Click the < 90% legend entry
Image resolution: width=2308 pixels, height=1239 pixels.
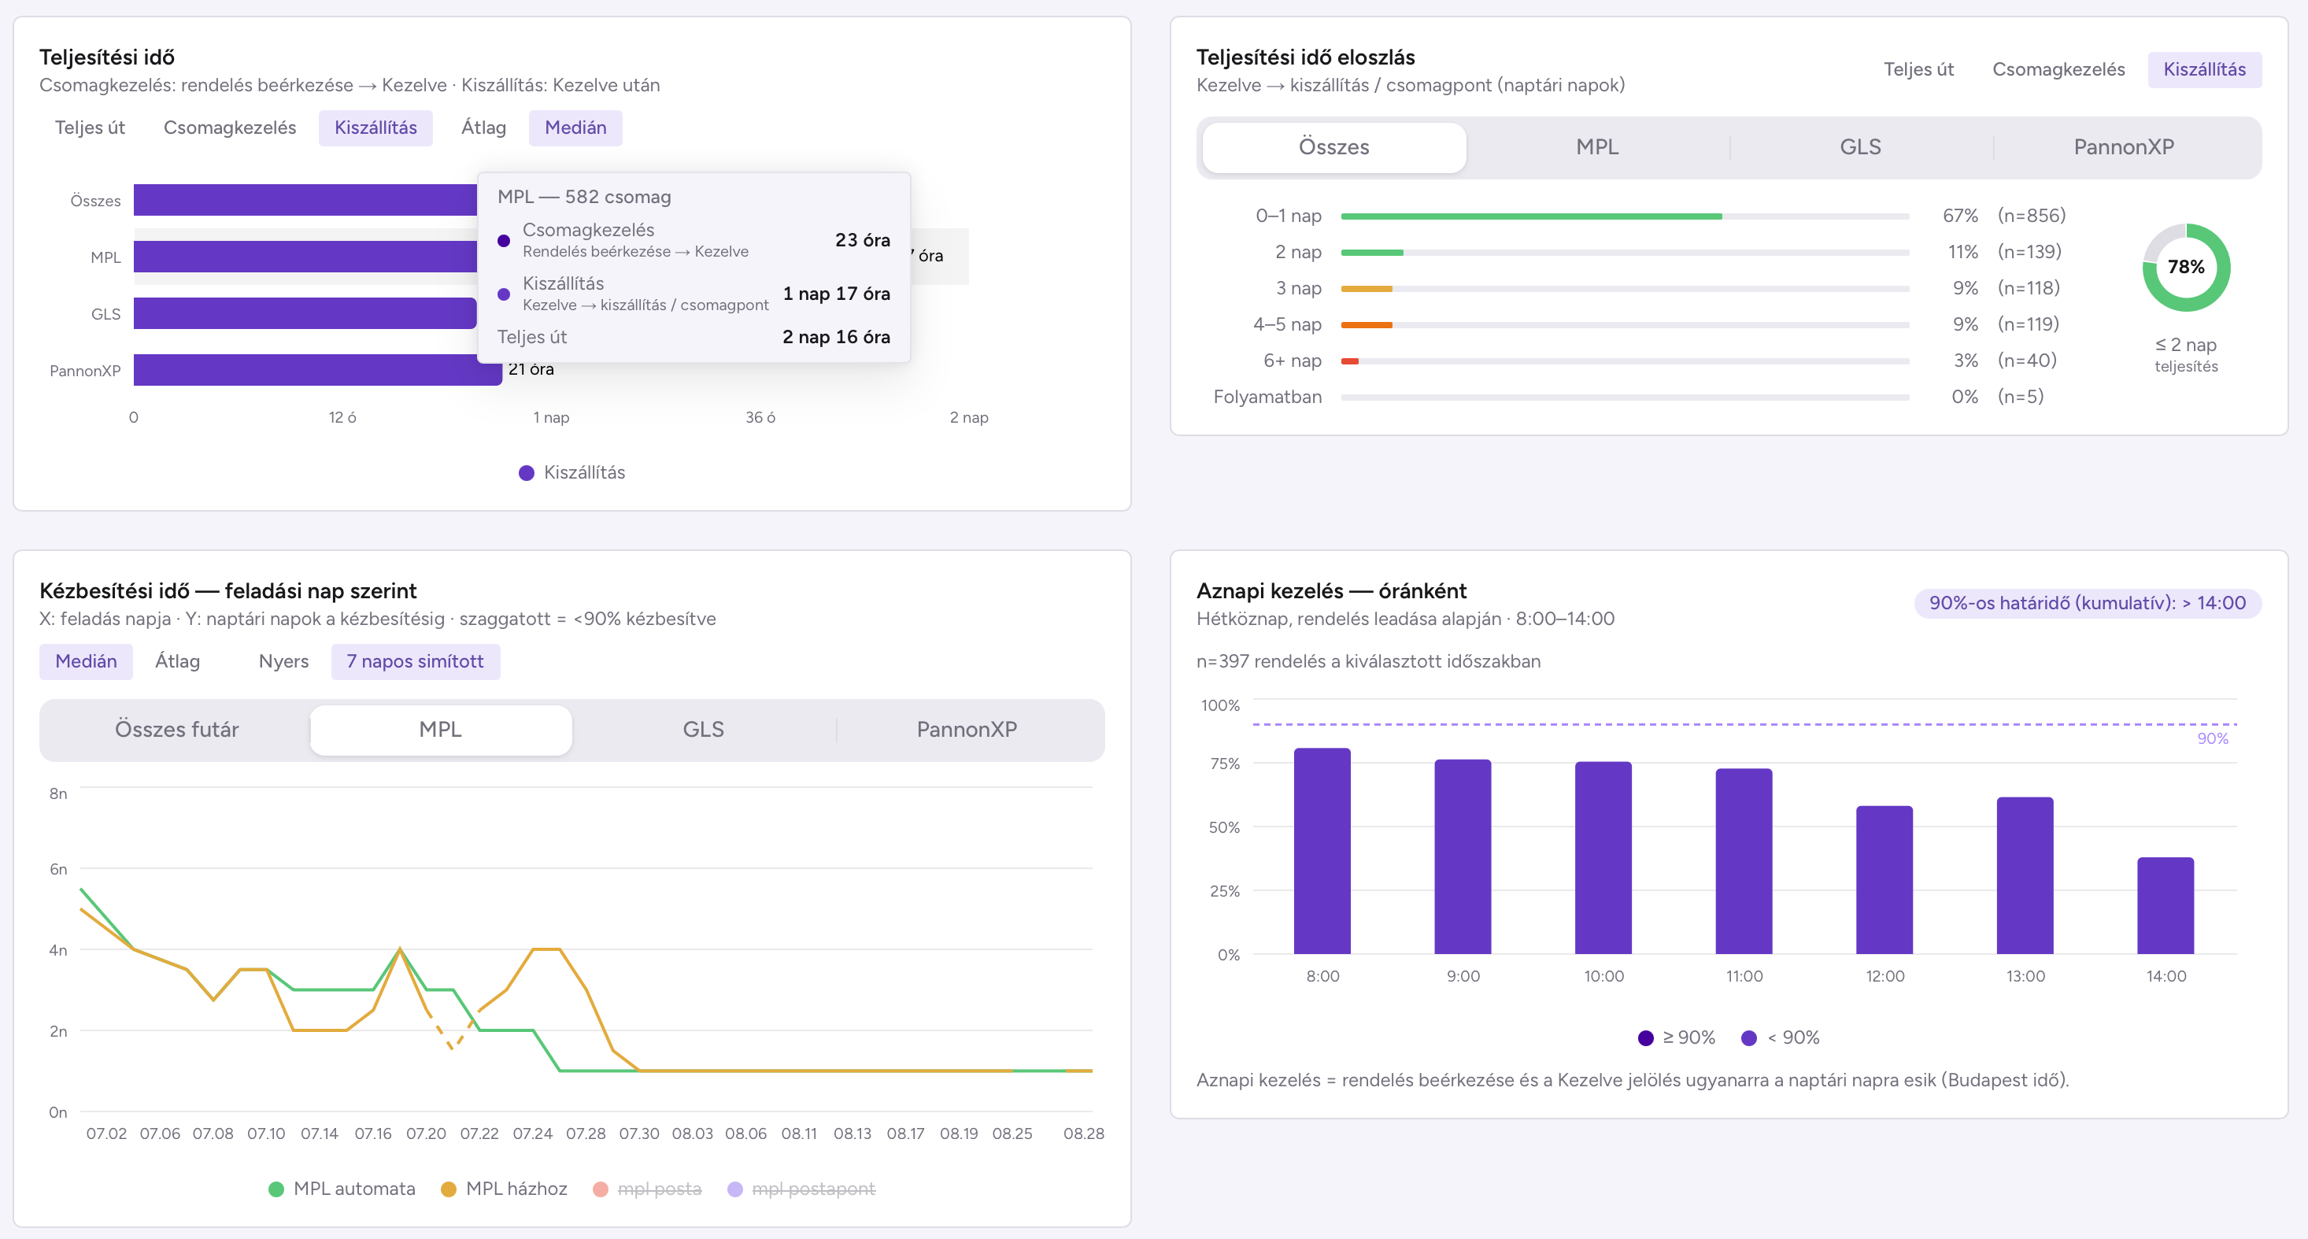pos(1781,1038)
